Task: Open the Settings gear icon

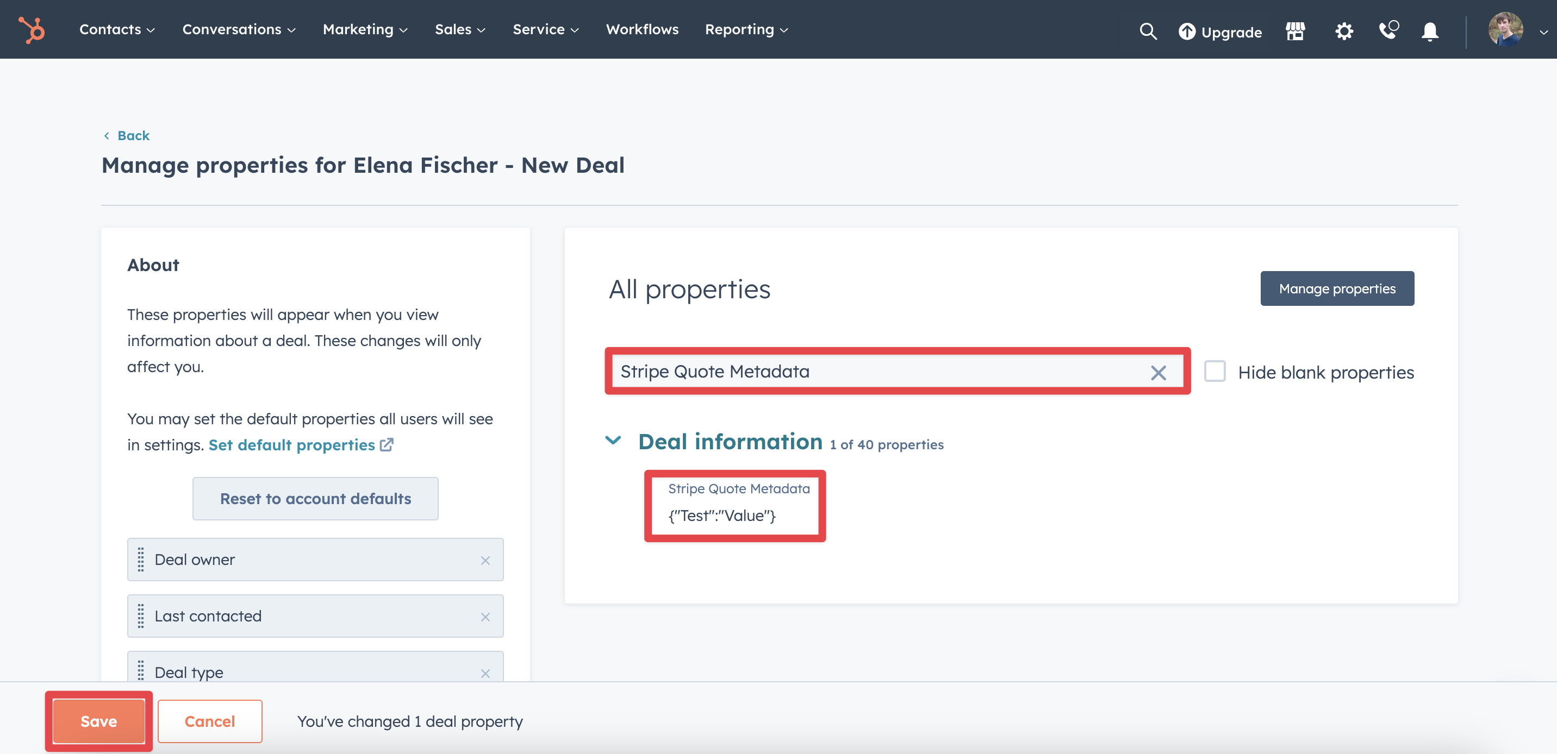Action: [x=1344, y=31]
